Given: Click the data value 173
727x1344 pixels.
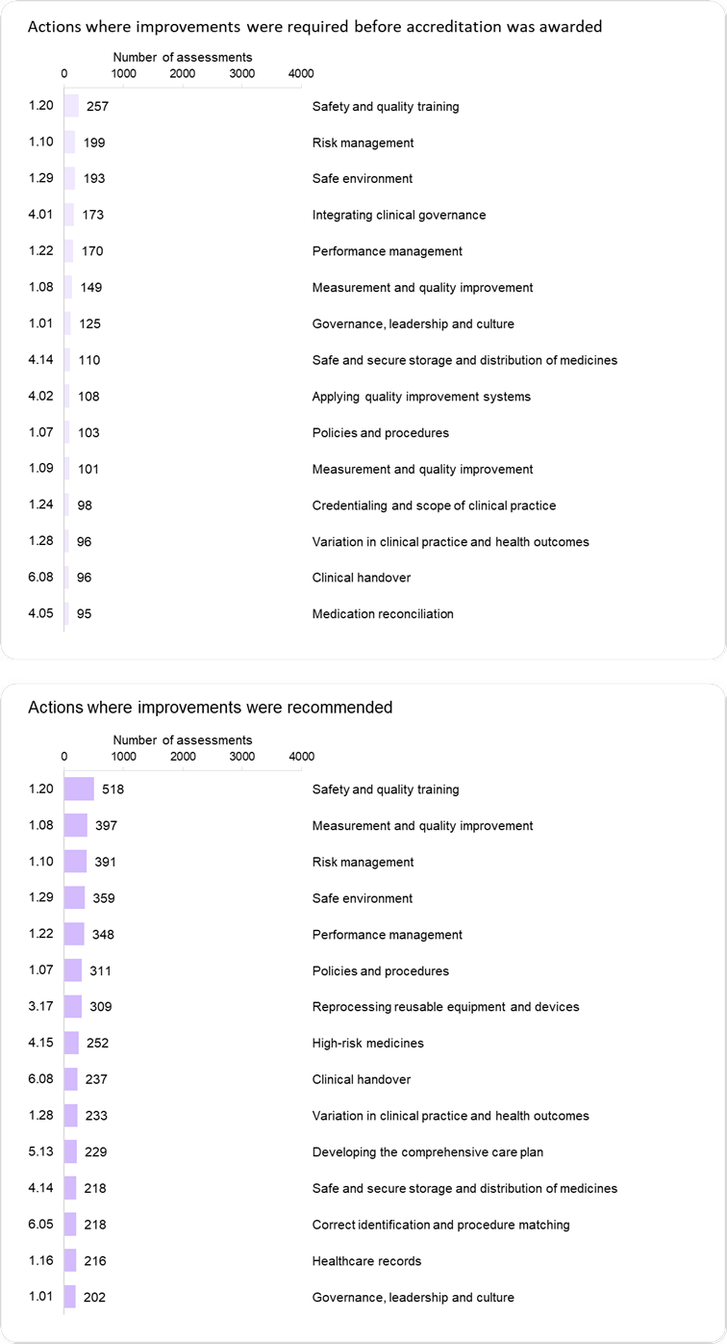Looking at the screenshot, I should [x=92, y=215].
